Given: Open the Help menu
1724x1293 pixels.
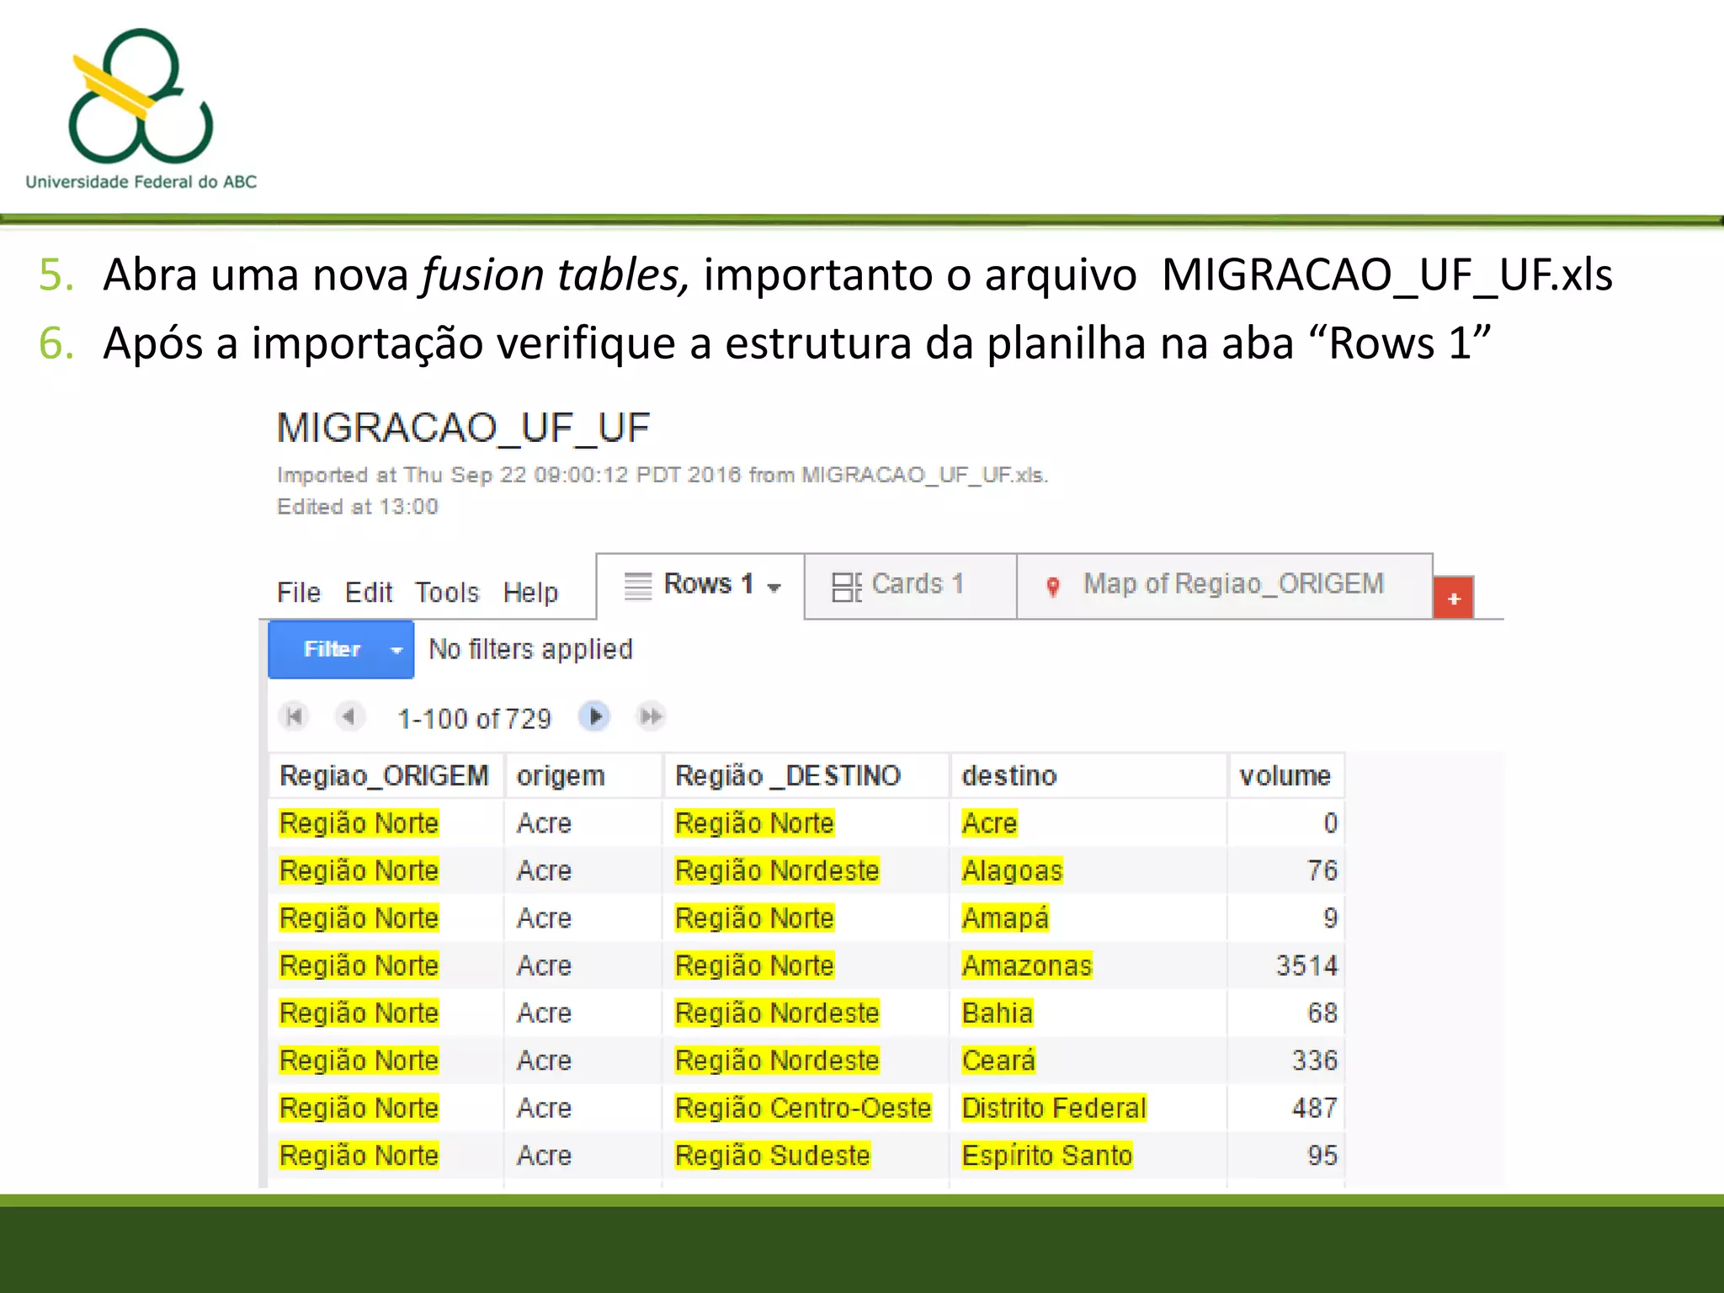Looking at the screenshot, I should click(530, 593).
